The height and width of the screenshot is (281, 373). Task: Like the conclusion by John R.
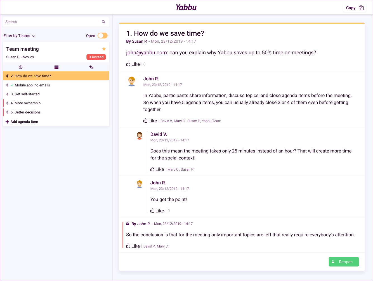(x=133, y=246)
